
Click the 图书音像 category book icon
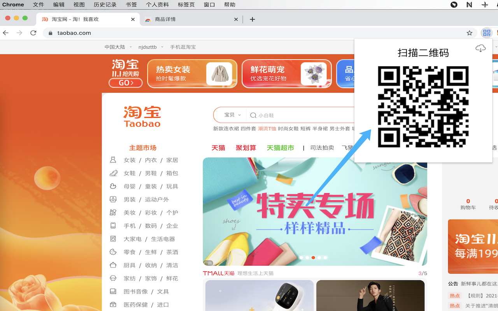(x=113, y=291)
